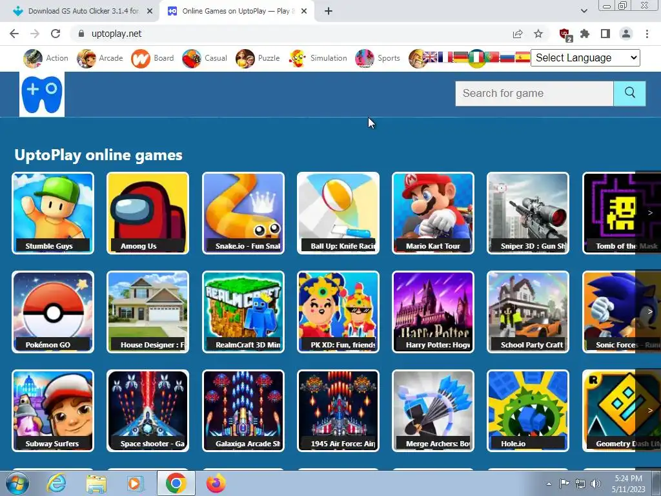661x496 pixels.
Task: Open Sniper 3D Gun Shooting game
Action: point(528,213)
